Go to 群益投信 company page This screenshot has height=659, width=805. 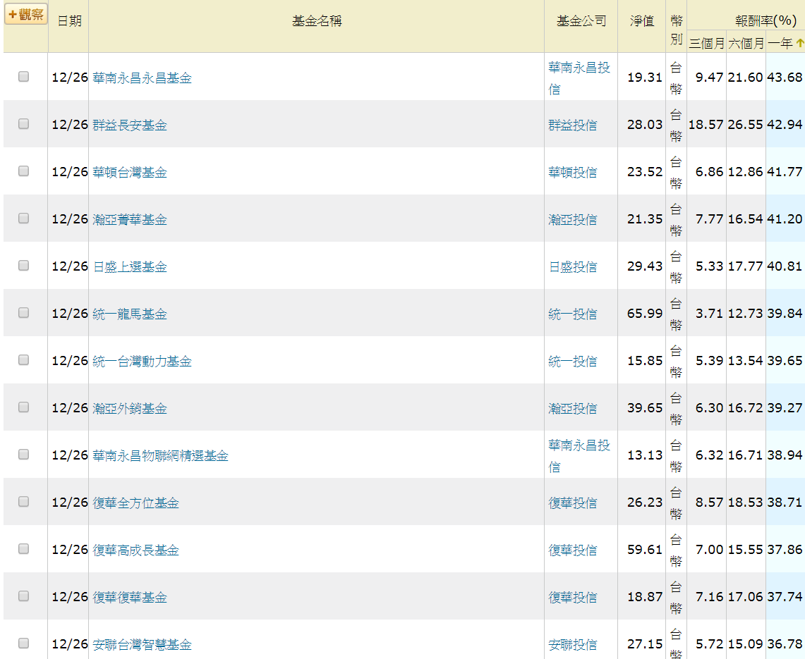tap(572, 125)
